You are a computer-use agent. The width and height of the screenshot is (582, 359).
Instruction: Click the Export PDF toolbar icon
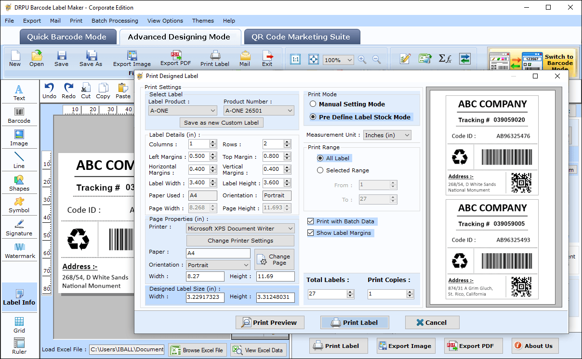(x=176, y=58)
